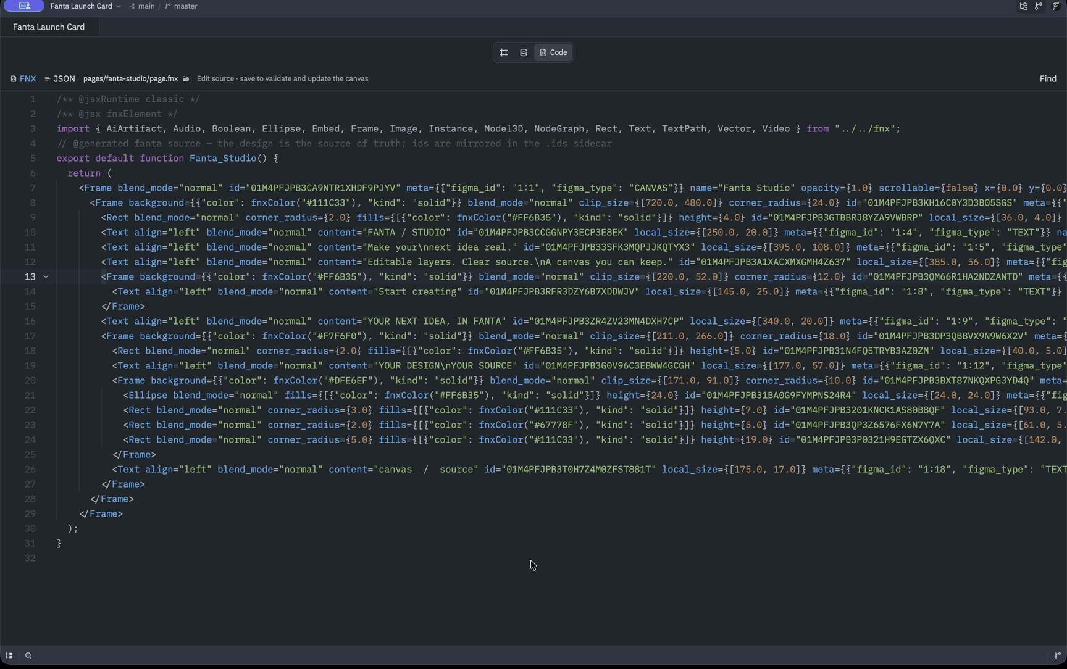The width and height of the screenshot is (1067, 669).
Task: Click the 'YOUR NEXT IDEA, IN FANTA' string
Action: 433,322
